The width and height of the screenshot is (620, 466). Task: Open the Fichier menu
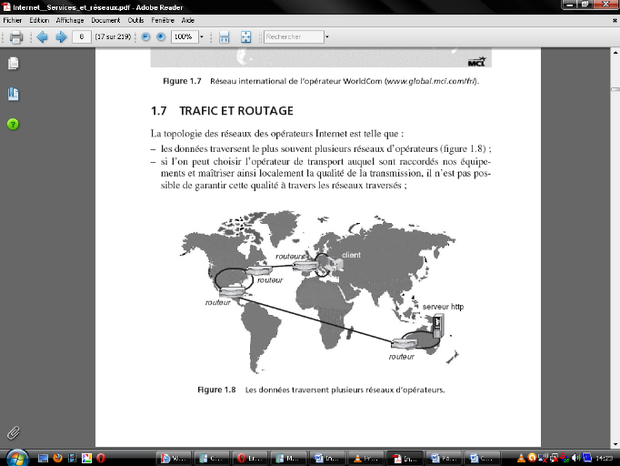13,20
